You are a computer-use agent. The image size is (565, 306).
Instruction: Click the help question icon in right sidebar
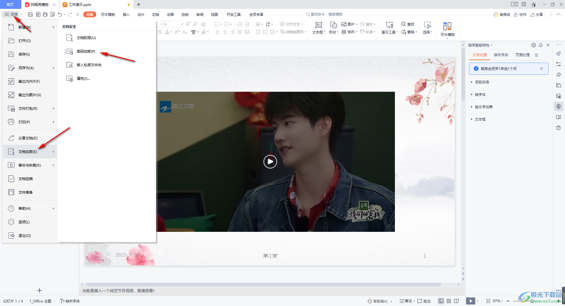pyautogui.click(x=559, y=128)
